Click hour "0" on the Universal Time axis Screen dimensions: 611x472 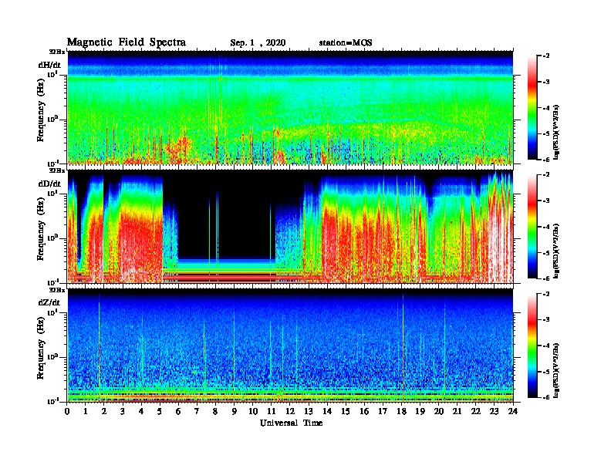click(x=67, y=411)
